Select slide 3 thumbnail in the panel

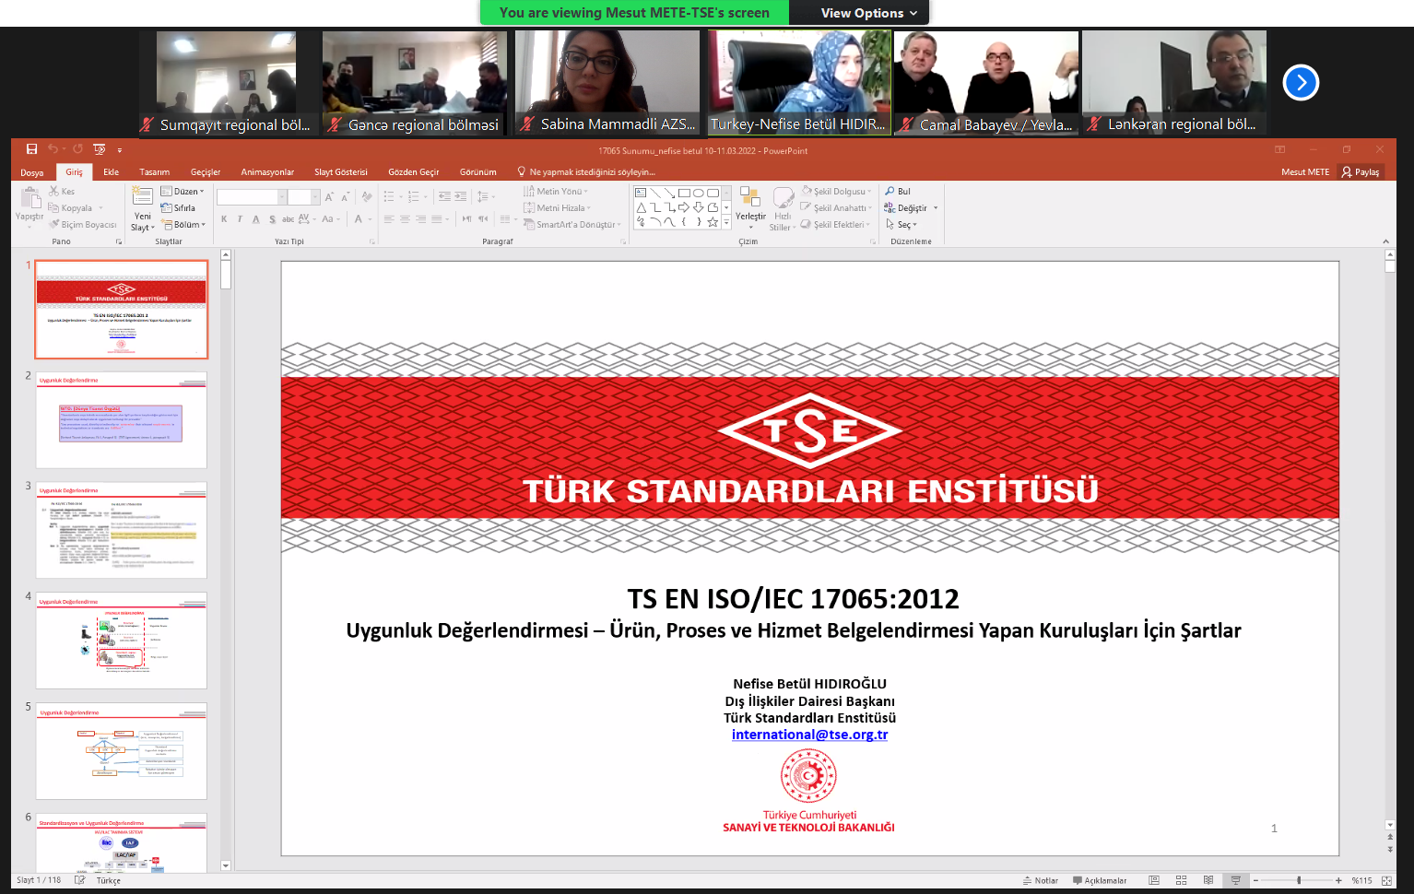122,530
